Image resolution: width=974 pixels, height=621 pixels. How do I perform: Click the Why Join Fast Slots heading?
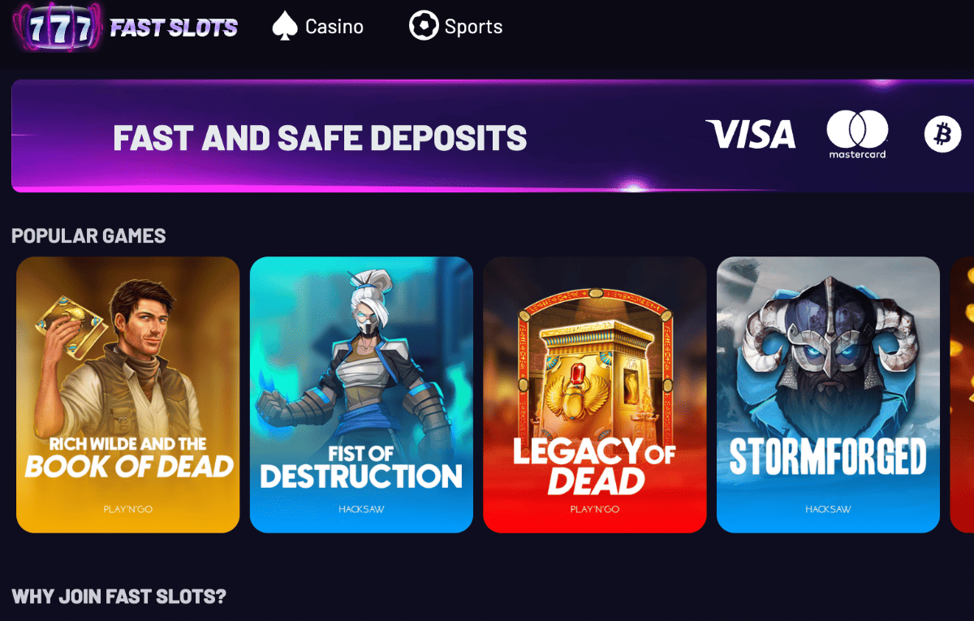point(119,597)
